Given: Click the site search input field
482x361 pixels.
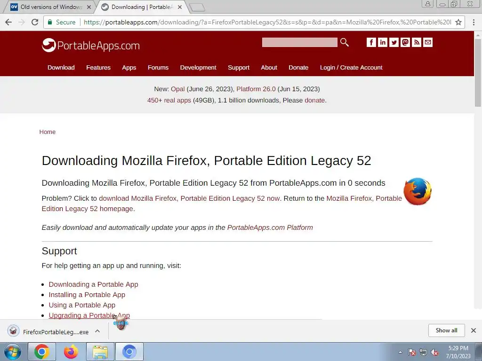Looking at the screenshot, I should [x=299, y=42].
